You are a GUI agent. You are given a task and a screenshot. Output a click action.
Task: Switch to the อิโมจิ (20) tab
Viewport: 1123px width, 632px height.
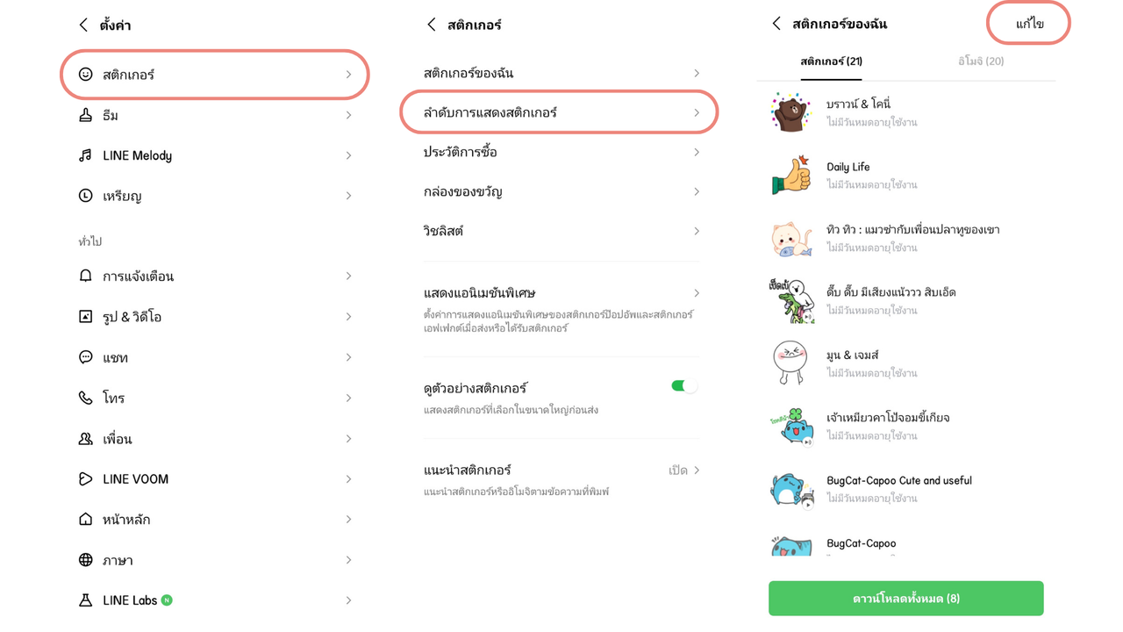coord(981,61)
